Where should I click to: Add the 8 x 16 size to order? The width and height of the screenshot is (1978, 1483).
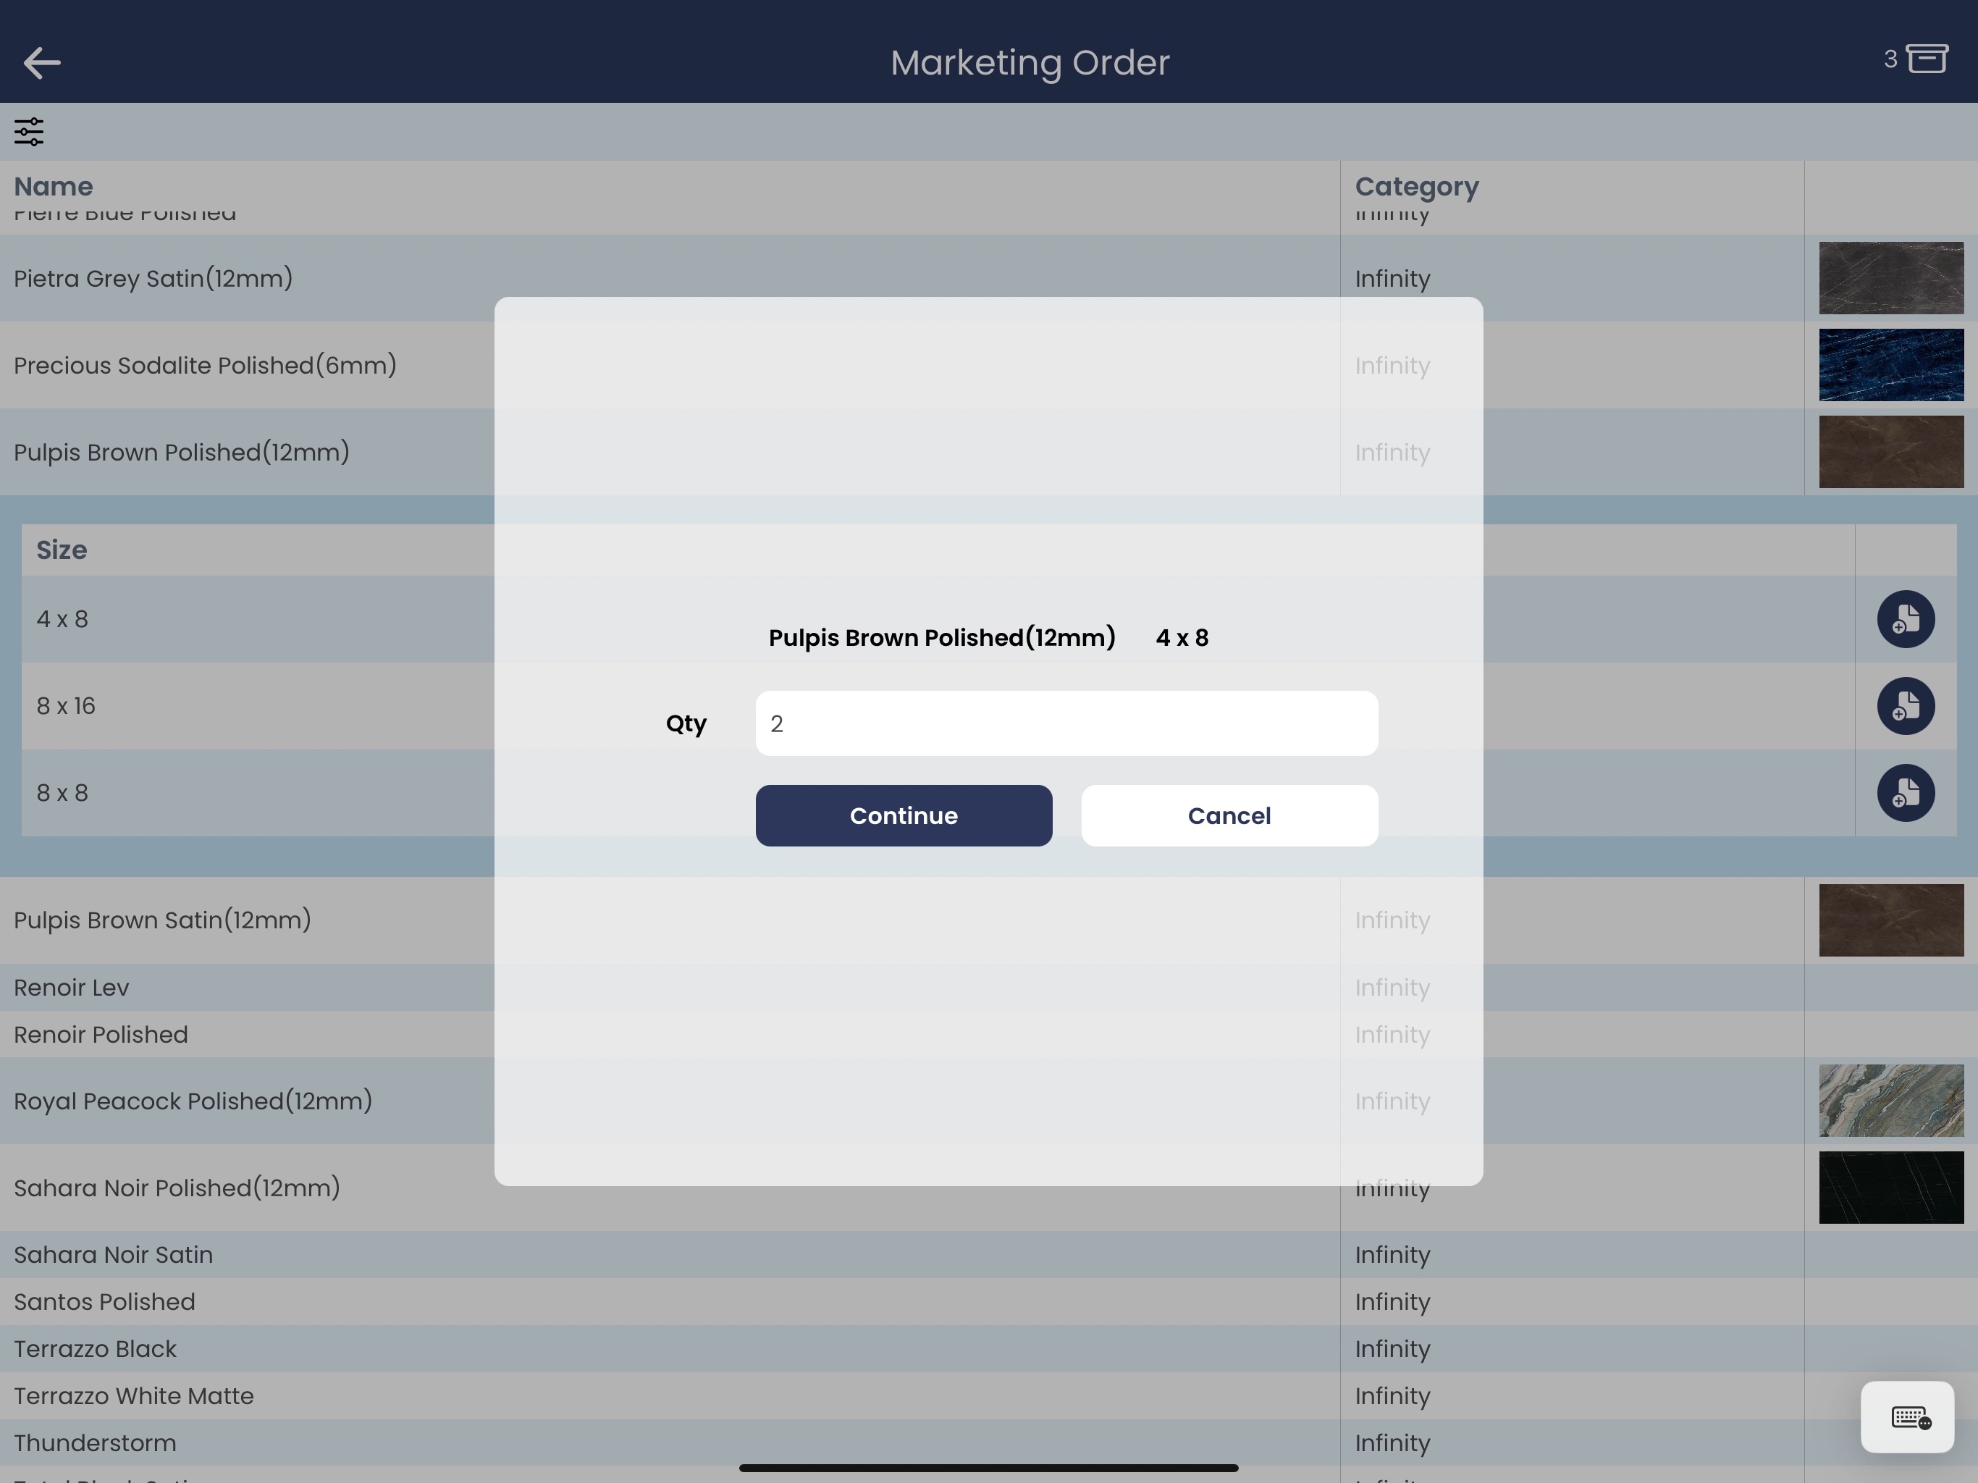1905,706
